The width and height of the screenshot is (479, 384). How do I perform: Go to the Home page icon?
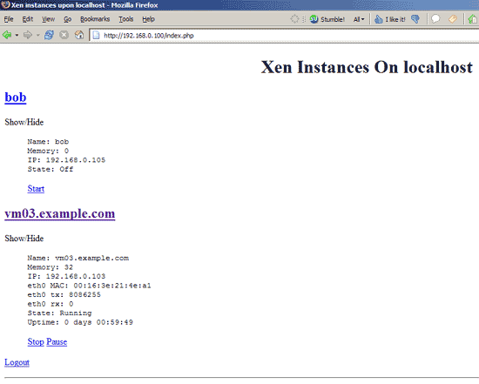pos(79,35)
